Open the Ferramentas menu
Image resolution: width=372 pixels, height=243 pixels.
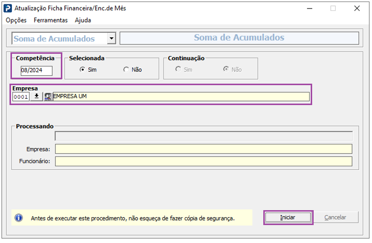[50, 20]
